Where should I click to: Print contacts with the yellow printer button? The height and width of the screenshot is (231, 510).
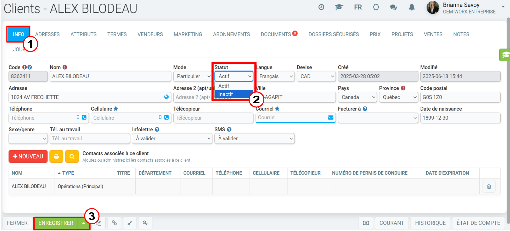click(x=56, y=156)
